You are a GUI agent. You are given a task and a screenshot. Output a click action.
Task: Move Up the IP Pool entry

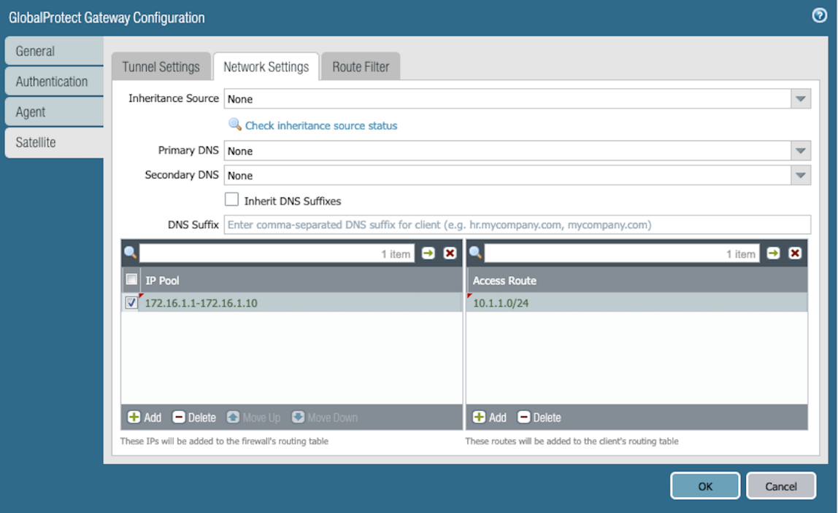click(x=253, y=417)
